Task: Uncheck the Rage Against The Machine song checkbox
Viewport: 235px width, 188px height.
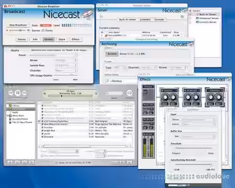Action: (42, 124)
